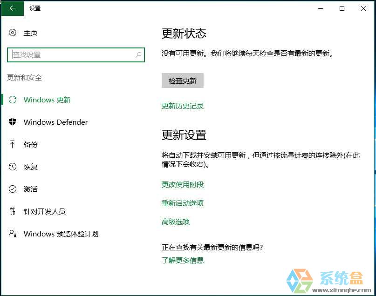Open the 更改使用时段 link
Screen dimensions: 376x296
pyautogui.click(x=183, y=185)
